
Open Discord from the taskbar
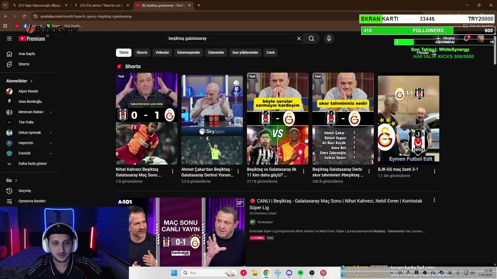click(x=289, y=273)
